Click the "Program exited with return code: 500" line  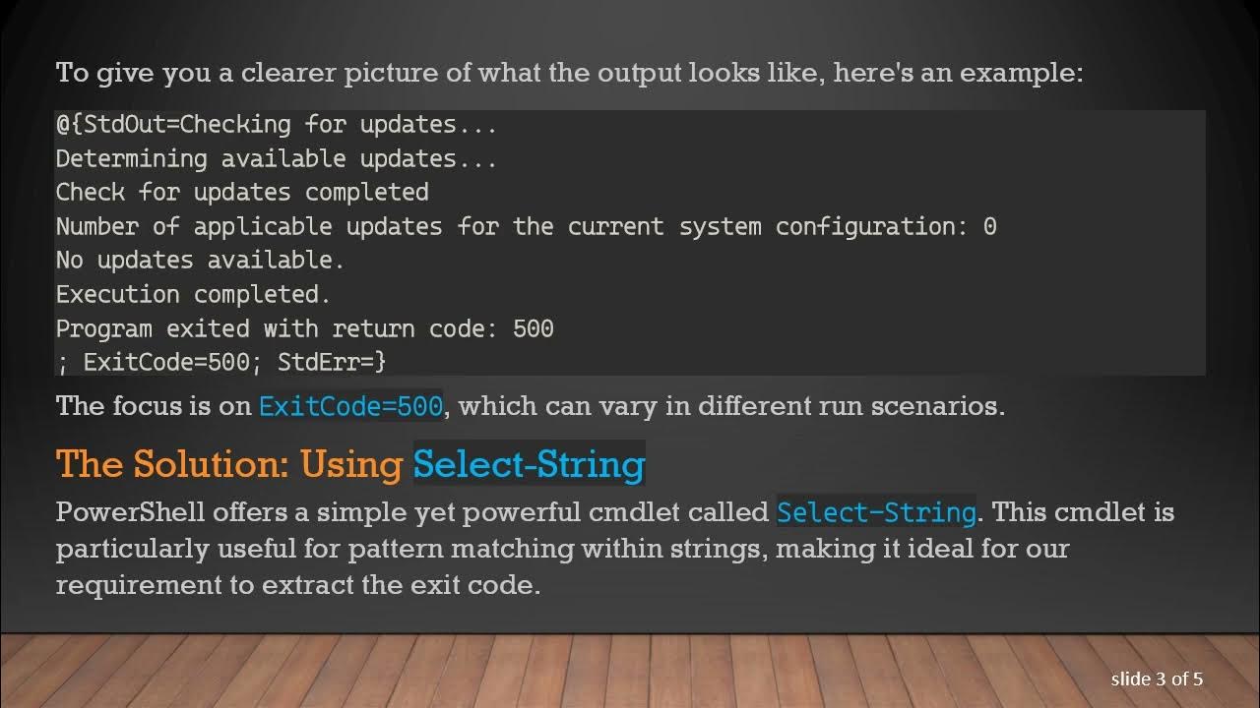point(304,328)
